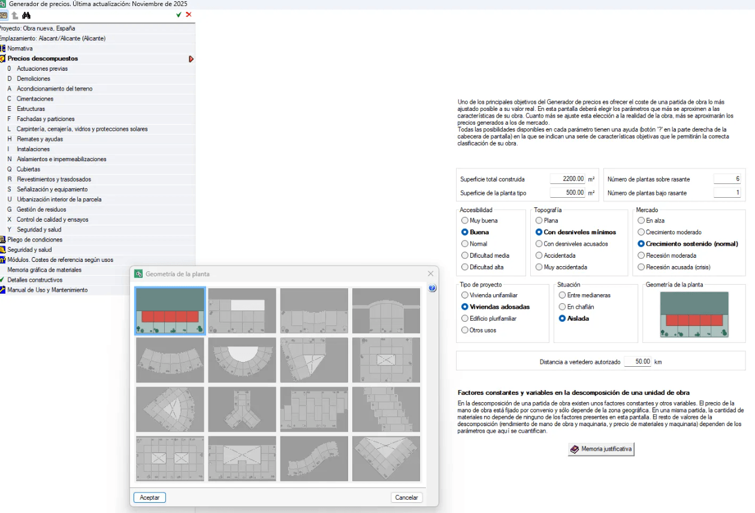The height and width of the screenshot is (513, 755).
Task: Select Módulos. Costes de referencia según usos
Action: click(x=60, y=260)
